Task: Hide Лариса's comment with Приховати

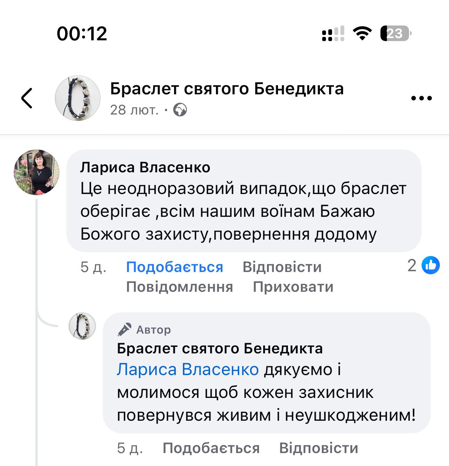Action: tap(293, 287)
